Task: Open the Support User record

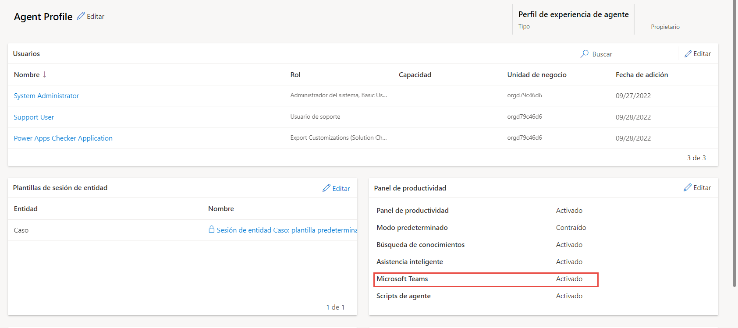Action: [x=34, y=117]
